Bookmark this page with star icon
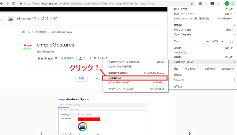This screenshot has height=135, width=237. (192, 4)
